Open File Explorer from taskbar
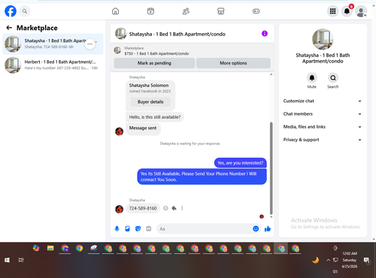The height and width of the screenshot is (278, 376). 50,248
